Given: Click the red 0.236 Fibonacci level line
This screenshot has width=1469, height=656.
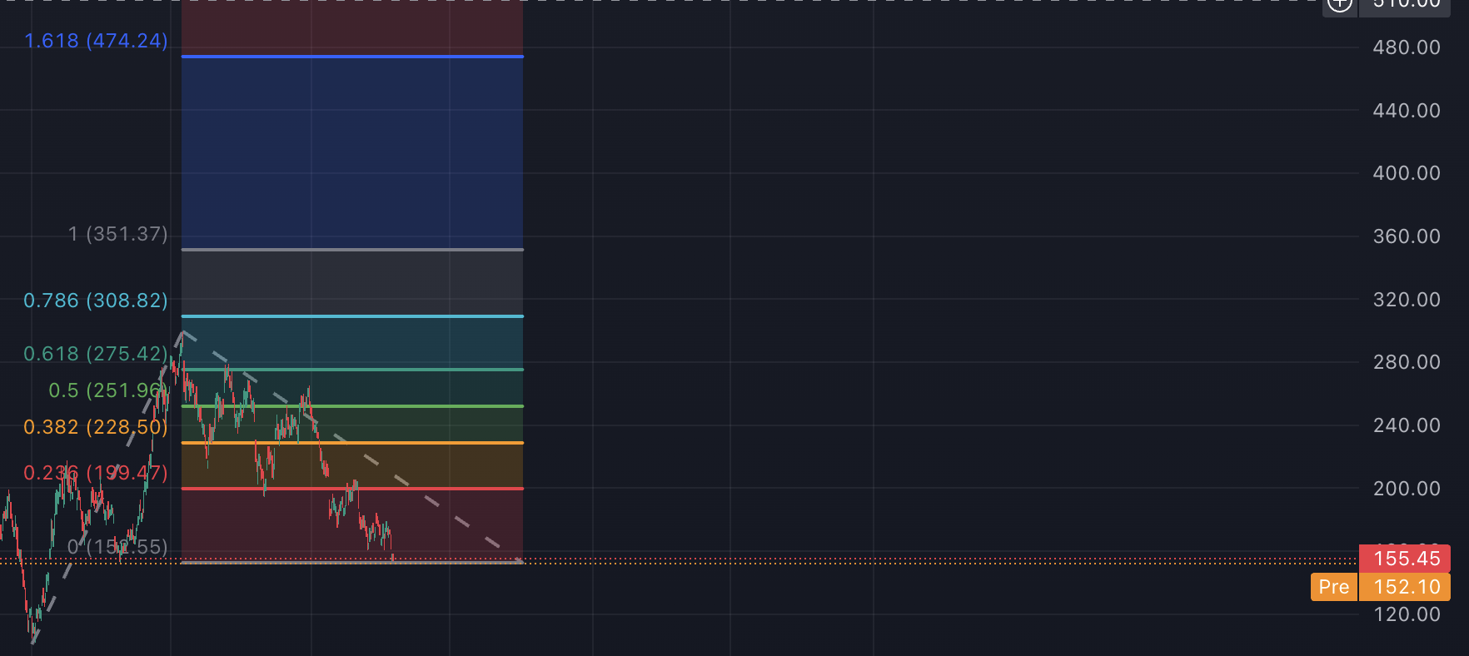Looking at the screenshot, I should pyautogui.click(x=416, y=489).
